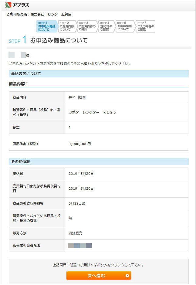Switch to STEP 5 お客様情報について

pos(125,26)
